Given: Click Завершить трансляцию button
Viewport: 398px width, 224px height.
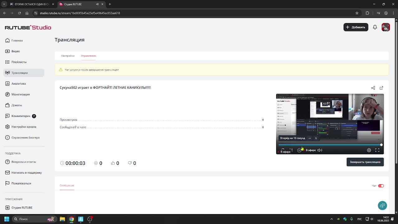Looking at the screenshot, I should pyautogui.click(x=365, y=162).
